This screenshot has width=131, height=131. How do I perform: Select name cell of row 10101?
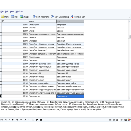(x=43, y=70)
